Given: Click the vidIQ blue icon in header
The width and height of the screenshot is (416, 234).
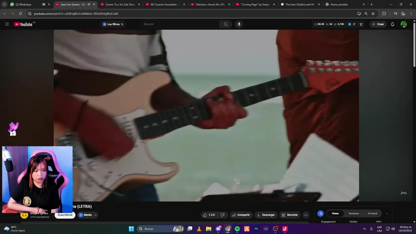Looking at the screenshot, I should coord(349,24).
